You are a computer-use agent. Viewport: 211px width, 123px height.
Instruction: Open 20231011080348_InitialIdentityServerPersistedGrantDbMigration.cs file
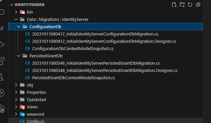(x=96, y=63)
